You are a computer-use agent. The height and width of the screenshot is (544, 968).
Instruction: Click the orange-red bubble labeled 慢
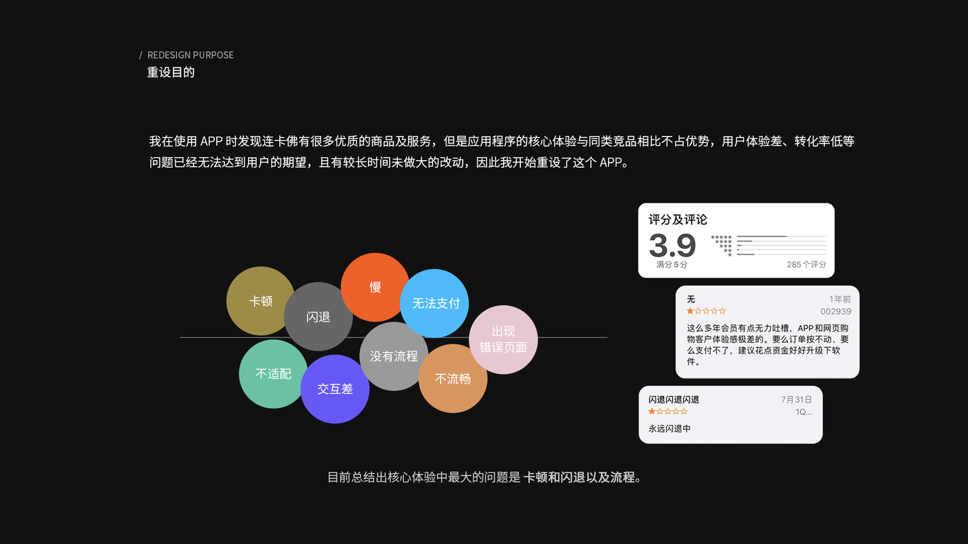(376, 287)
